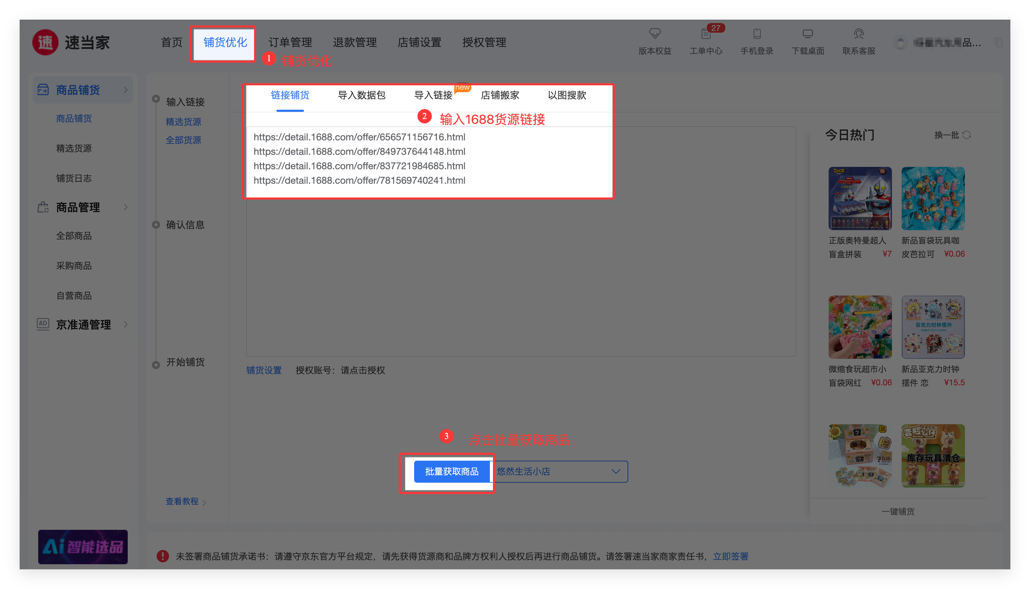
Task: Click copy icon beside account name
Action: [998, 42]
